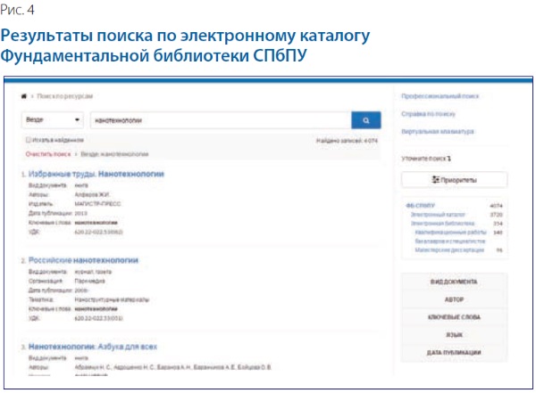Open the Везде search scope dropdown
Viewport: 536px width, 393px height.
pos(53,119)
